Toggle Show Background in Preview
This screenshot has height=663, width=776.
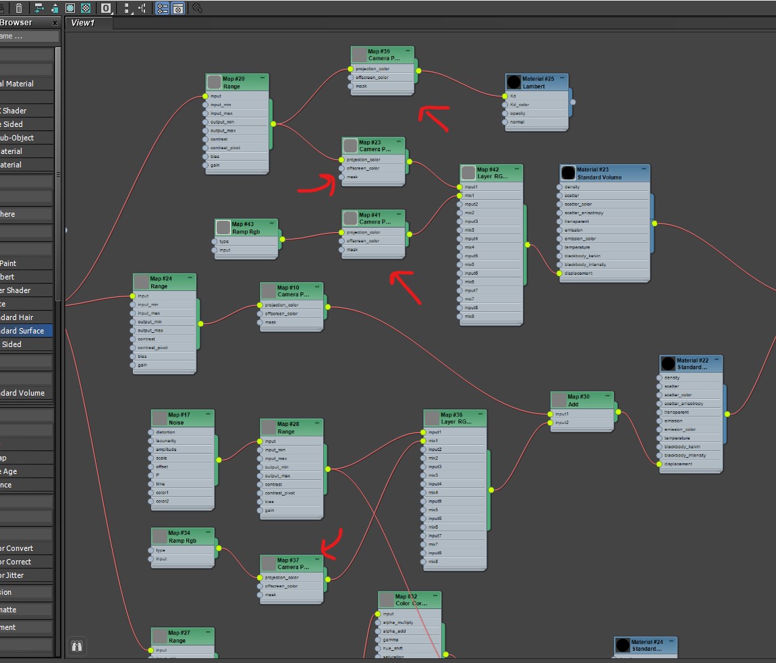(86, 8)
